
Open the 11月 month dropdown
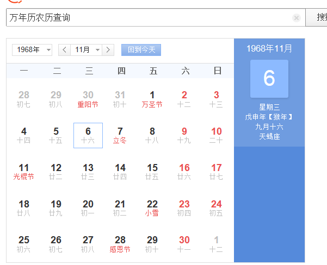pos(86,50)
